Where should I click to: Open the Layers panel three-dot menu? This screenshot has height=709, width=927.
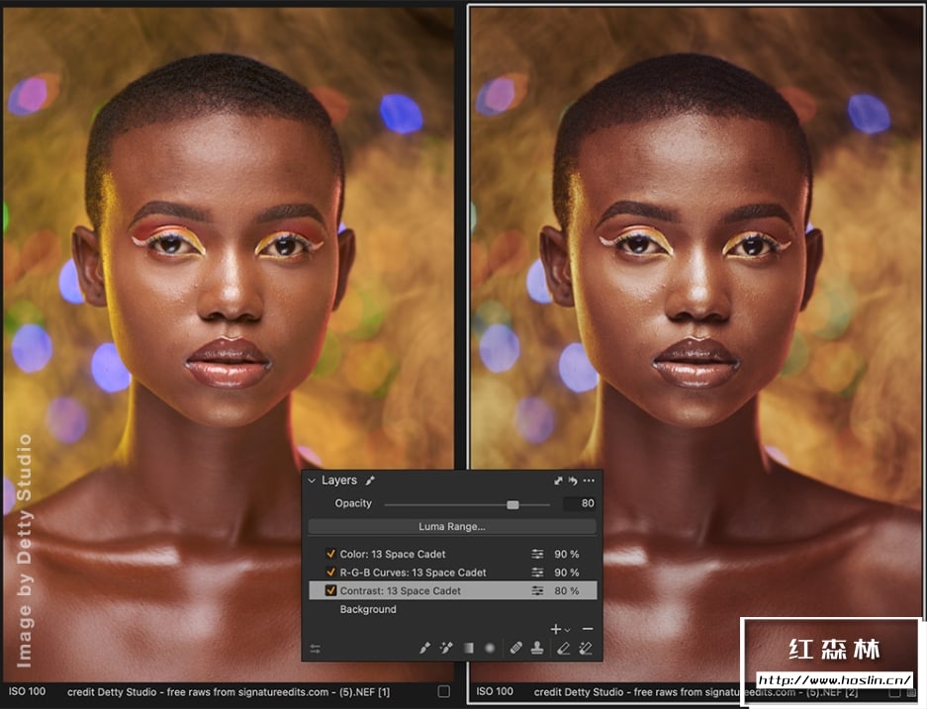[x=589, y=481]
